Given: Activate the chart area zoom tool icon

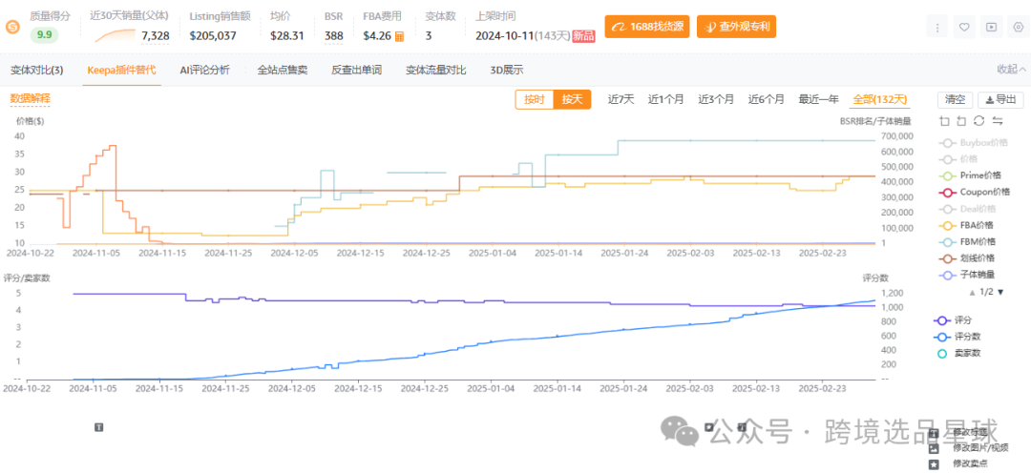Looking at the screenshot, I should click(945, 121).
